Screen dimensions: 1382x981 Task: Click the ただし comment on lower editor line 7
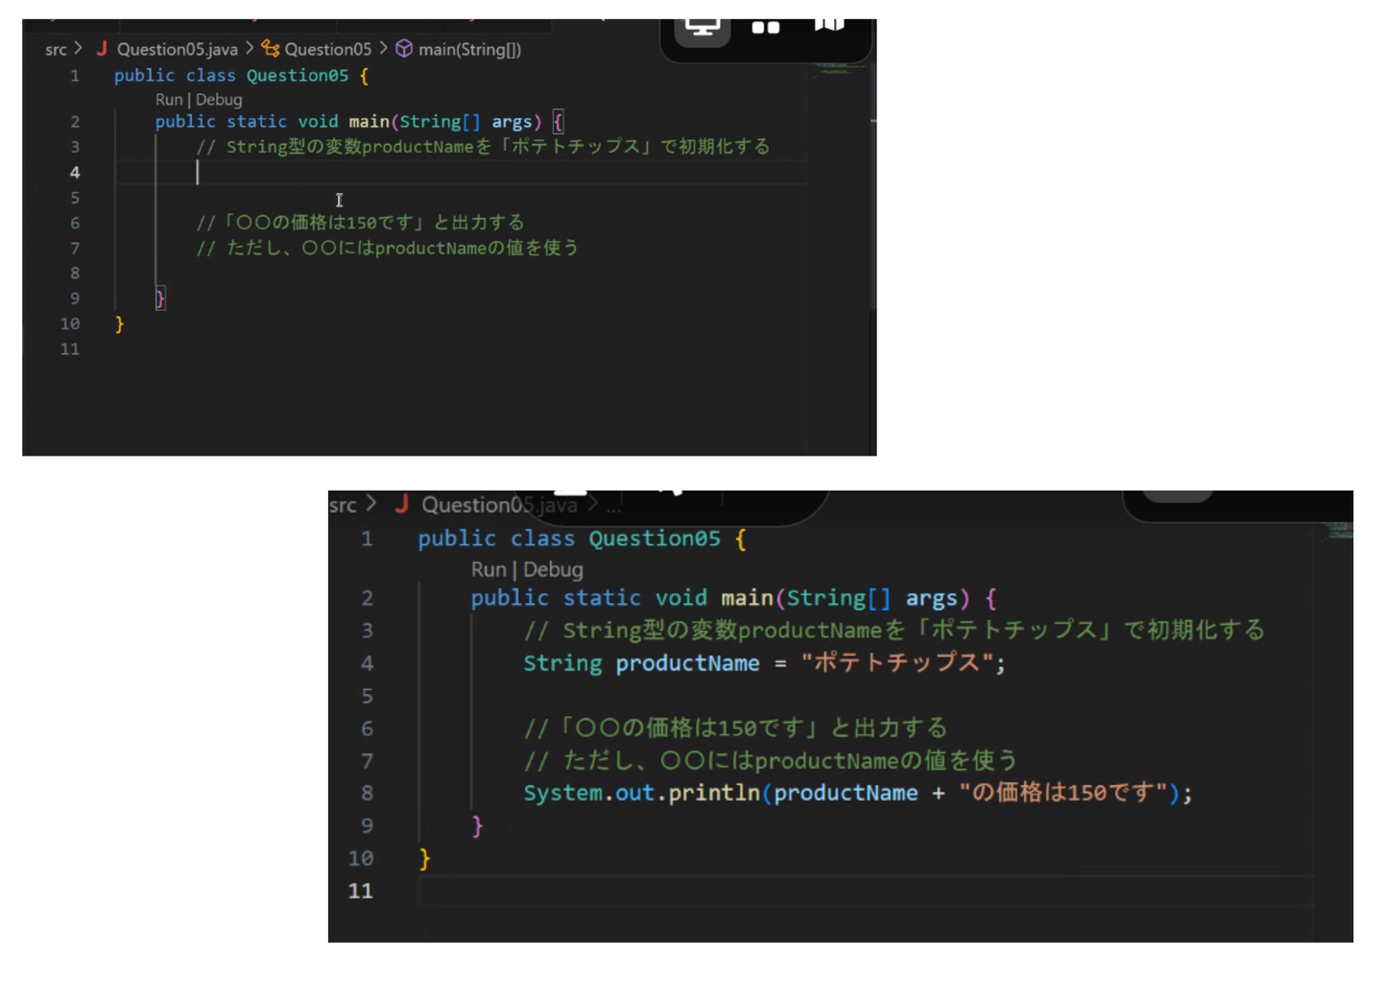pyautogui.click(x=771, y=761)
